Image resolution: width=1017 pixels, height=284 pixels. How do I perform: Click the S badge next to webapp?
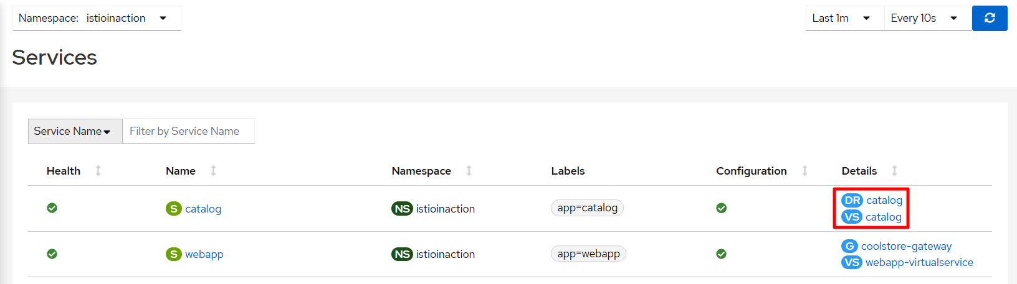(x=174, y=254)
